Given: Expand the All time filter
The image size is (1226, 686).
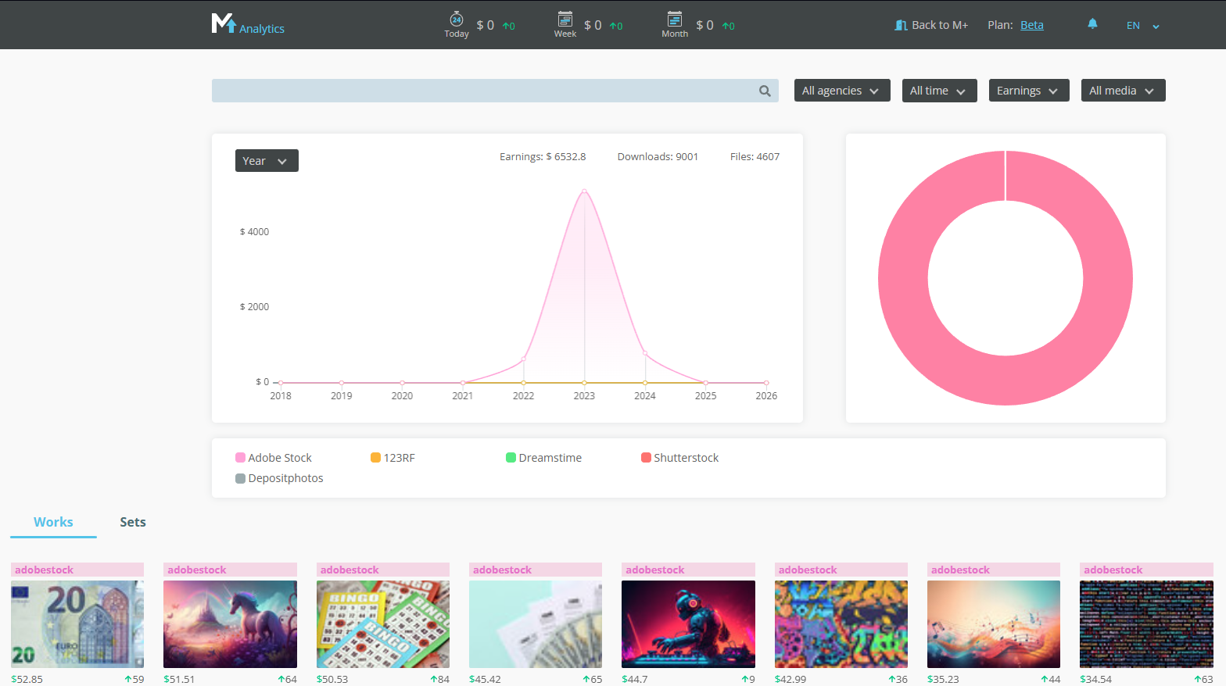Looking at the screenshot, I should pos(938,91).
